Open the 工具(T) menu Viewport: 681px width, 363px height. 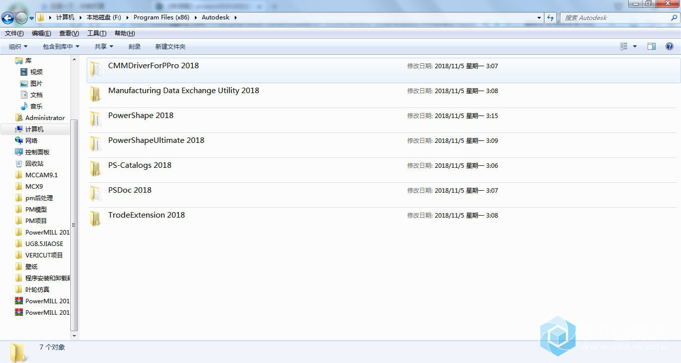tap(97, 33)
